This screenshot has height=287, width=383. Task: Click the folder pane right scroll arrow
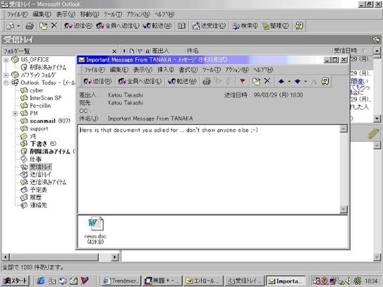(114, 257)
